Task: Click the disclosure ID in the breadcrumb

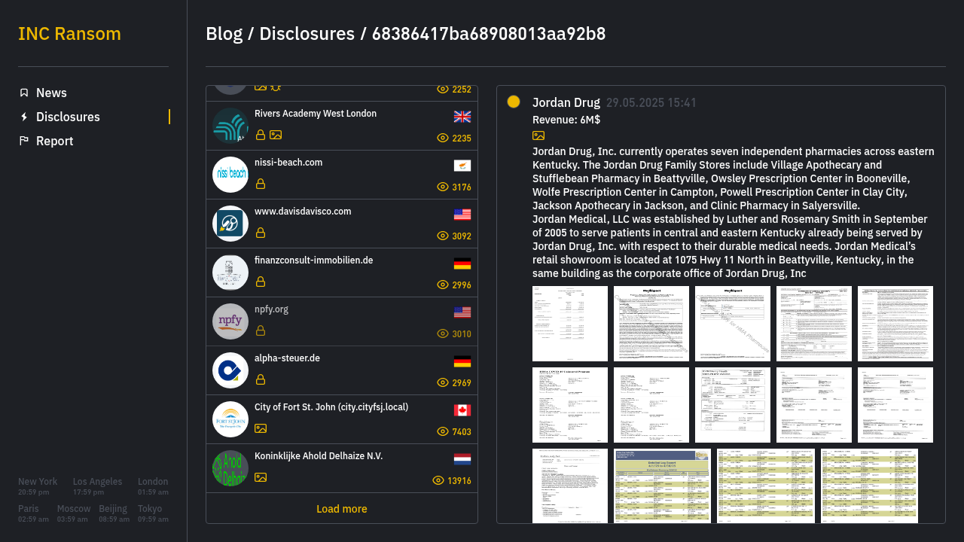Action: click(489, 34)
